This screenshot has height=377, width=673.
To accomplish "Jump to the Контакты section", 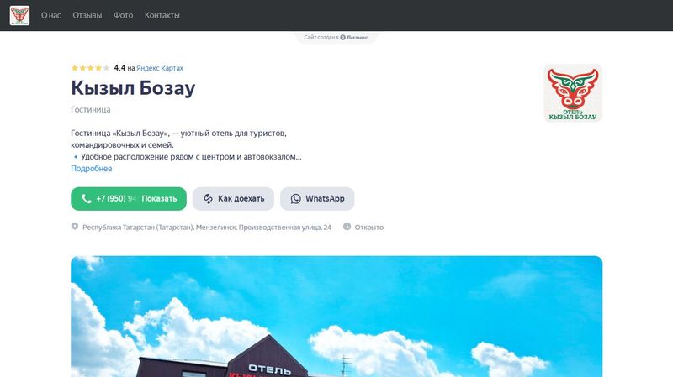I will click(x=162, y=15).
